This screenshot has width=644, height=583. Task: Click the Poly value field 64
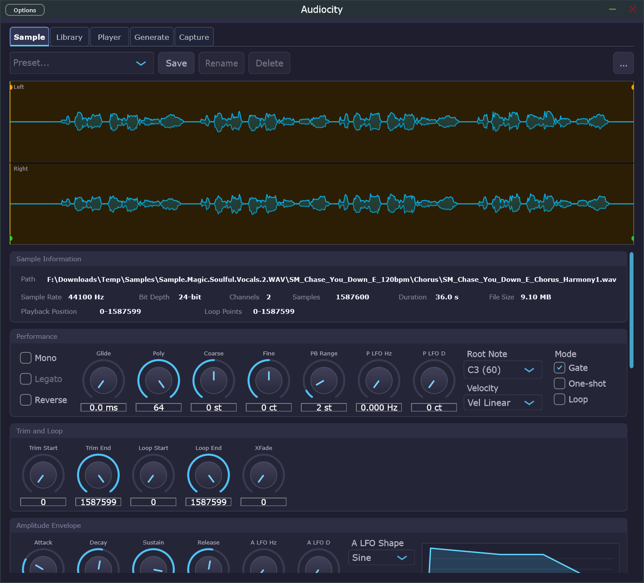(159, 407)
